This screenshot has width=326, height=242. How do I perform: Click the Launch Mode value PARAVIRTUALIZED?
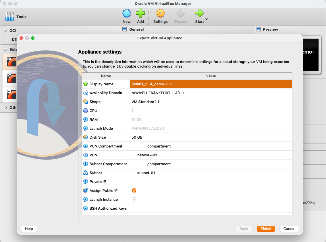point(148,128)
